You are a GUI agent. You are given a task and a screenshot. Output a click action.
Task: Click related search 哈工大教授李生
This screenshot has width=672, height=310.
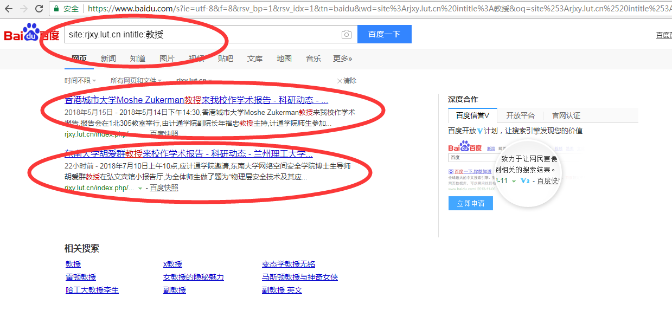pyautogui.click(x=92, y=290)
